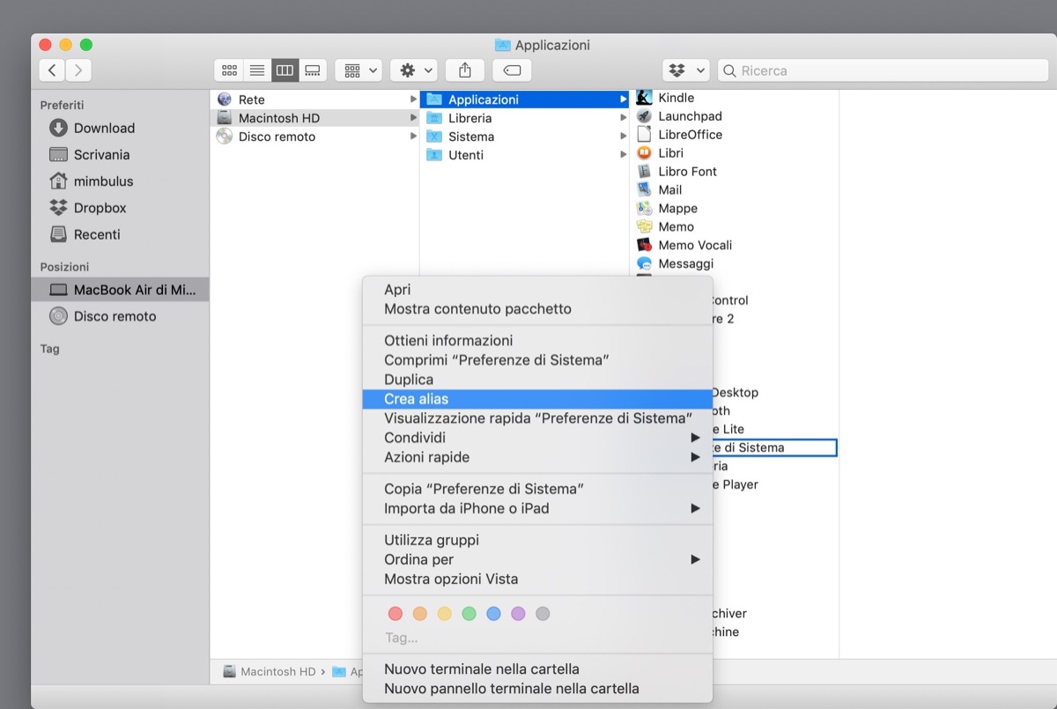Image resolution: width=1057 pixels, height=709 pixels.
Task: Select gallery view toolbar icon
Action: [313, 70]
